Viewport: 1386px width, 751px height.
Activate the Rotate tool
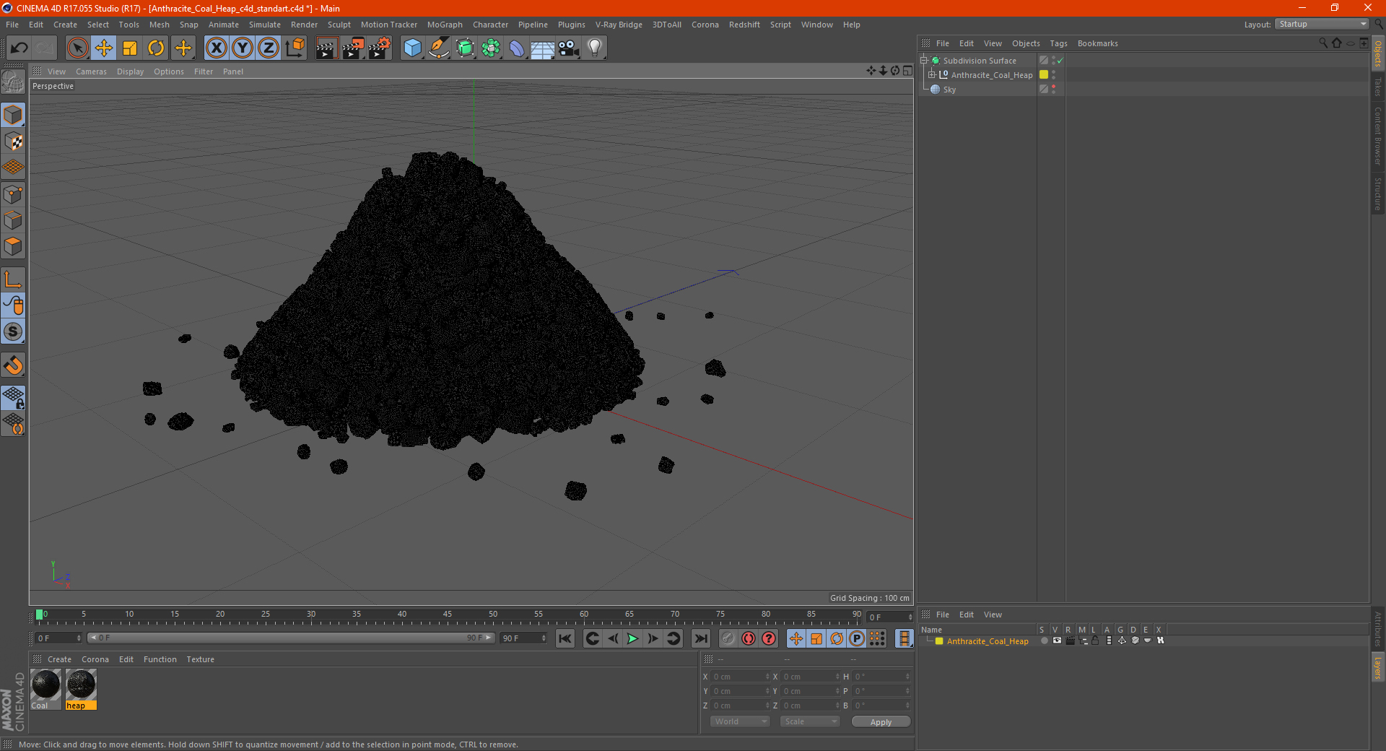[156, 48]
